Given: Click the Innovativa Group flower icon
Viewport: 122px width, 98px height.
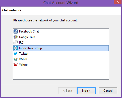Looking at the screenshot, I should (16, 48).
